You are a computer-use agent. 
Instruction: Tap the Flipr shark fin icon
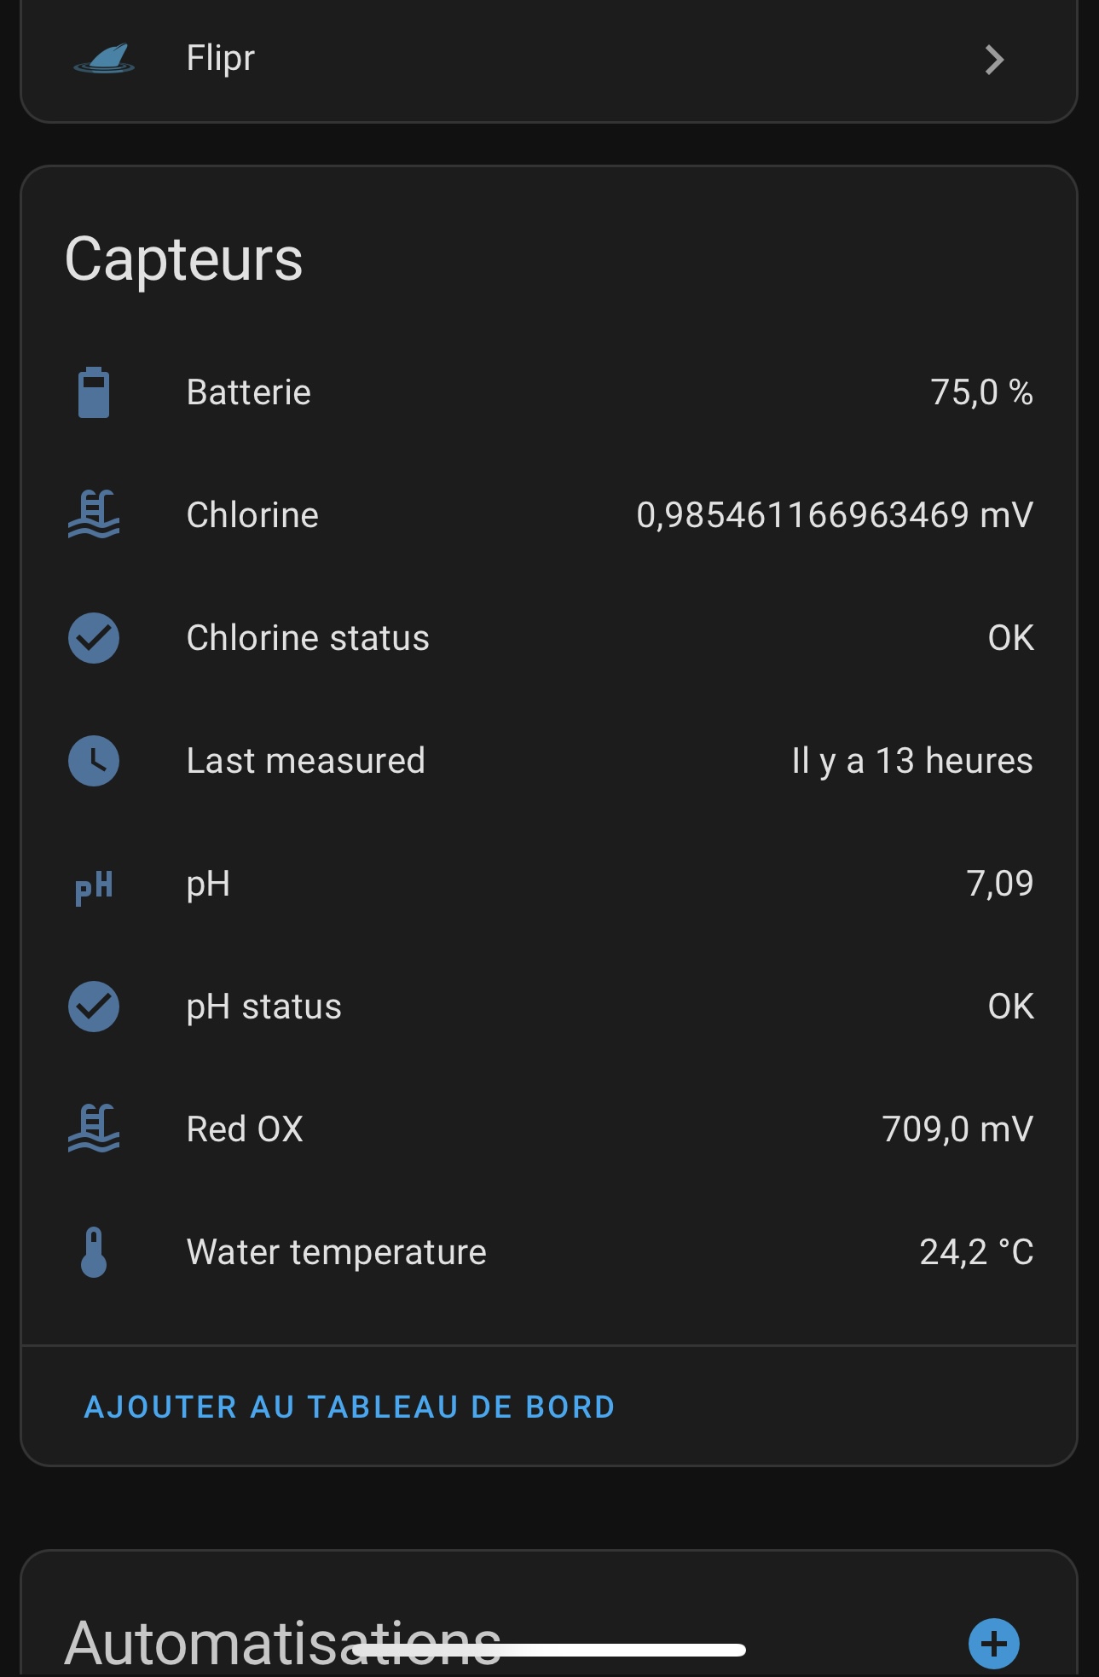pos(104,59)
